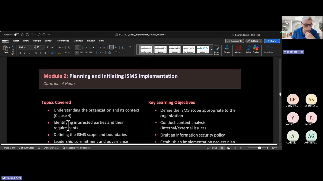Apply the Heading 1 style
323x181 pixels.
click(x=203, y=50)
